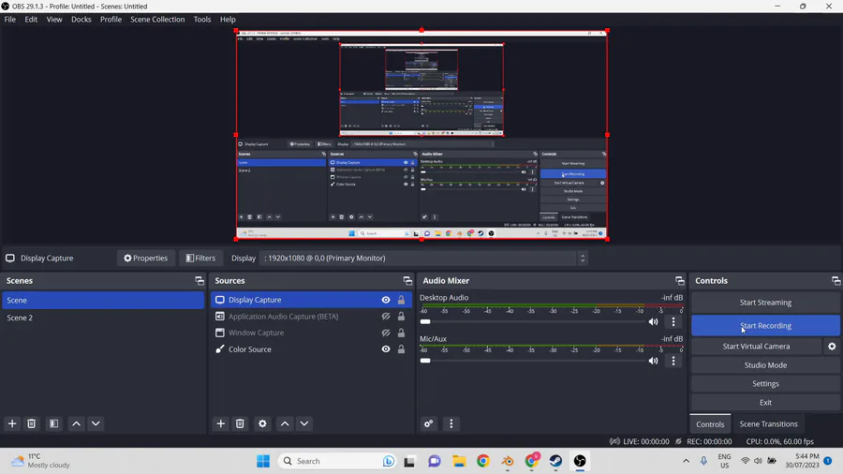Pop out the Scenes dock
This screenshot has width=843, height=474.
click(x=200, y=280)
